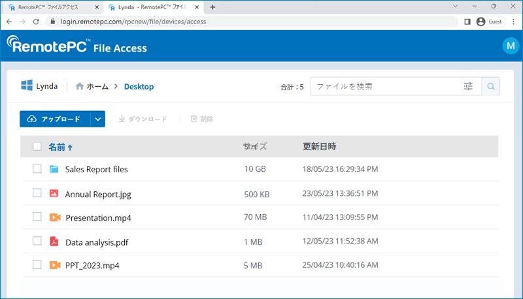Viewport: 523px width, 299px height.
Task: Sort by サイズ column header
Action: (x=255, y=146)
